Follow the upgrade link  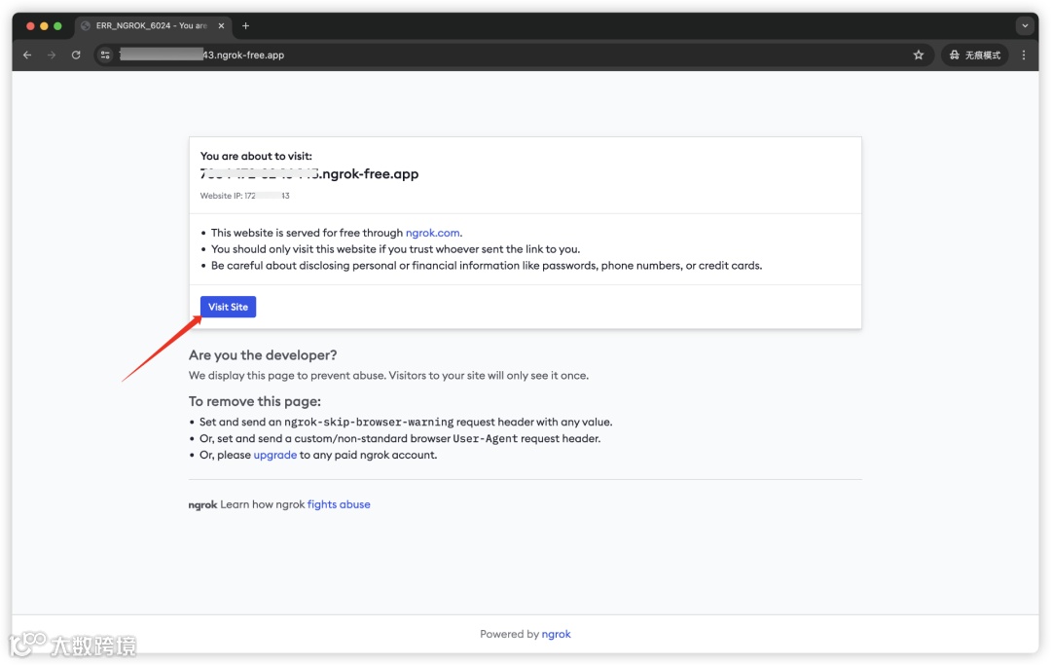click(x=275, y=455)
